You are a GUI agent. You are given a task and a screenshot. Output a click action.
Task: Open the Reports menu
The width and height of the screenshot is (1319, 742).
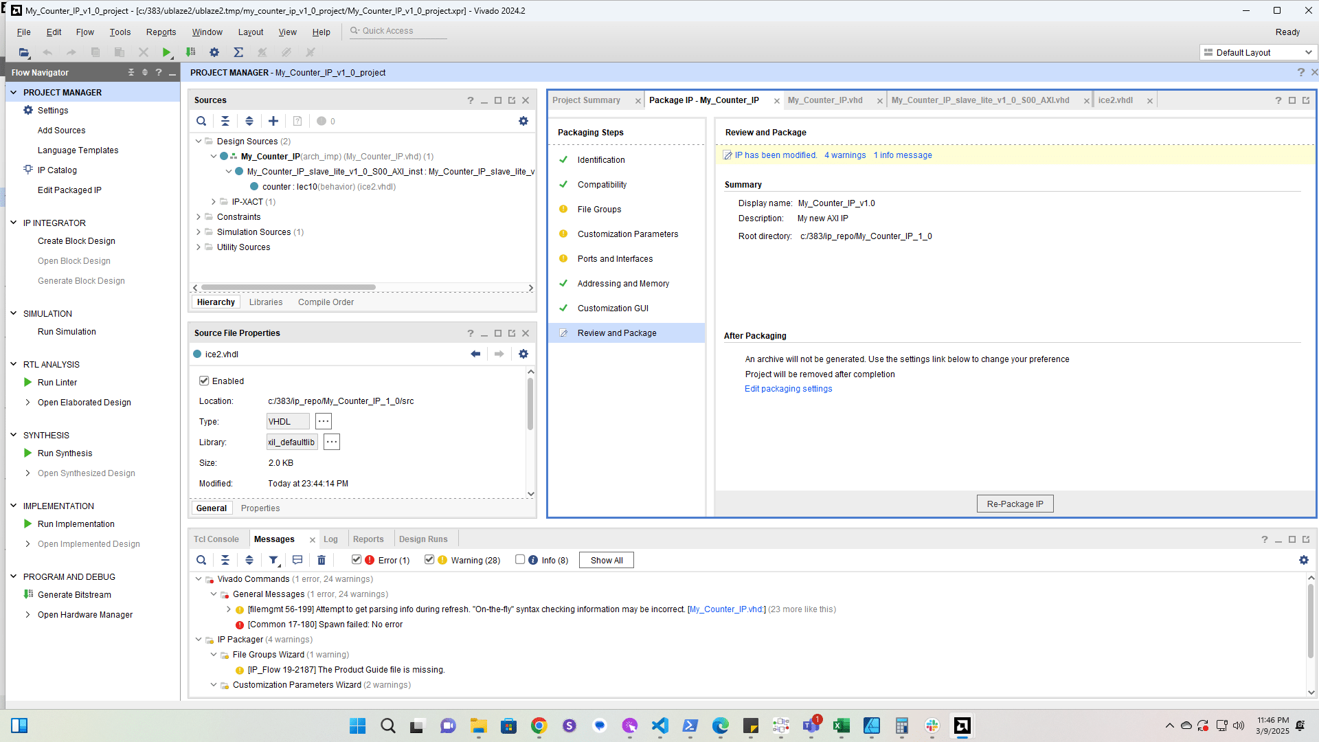click(x=161, y=32)
